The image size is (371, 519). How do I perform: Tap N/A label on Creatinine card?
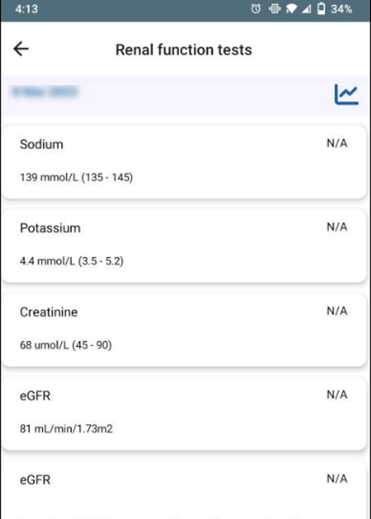point(337,311)
